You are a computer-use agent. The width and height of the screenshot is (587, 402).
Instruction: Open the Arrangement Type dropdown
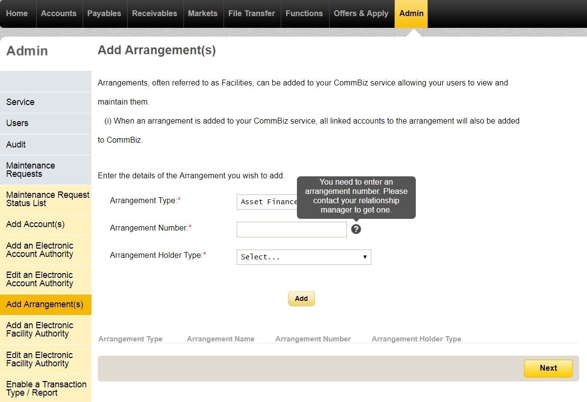pos(267,202)
